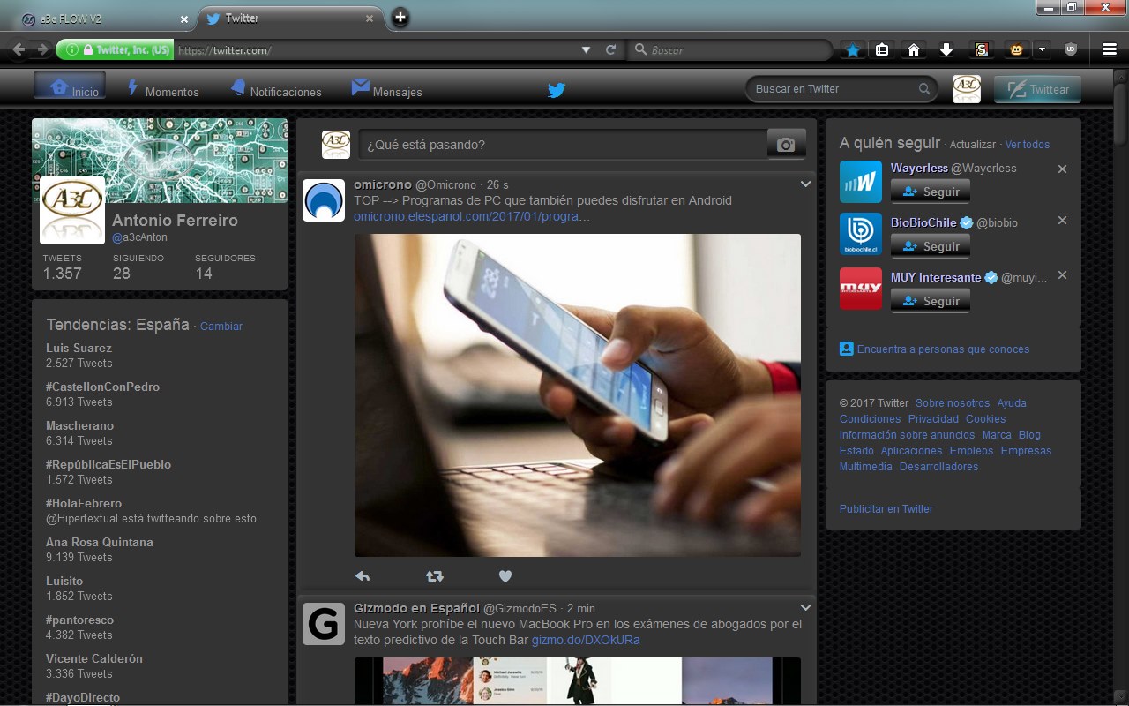
Task: Open the #CastellonConPedro trend
Action: click(x=102, y=387)
